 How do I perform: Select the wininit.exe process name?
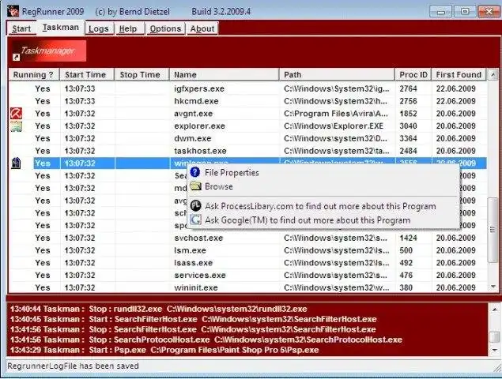(196, 287)
